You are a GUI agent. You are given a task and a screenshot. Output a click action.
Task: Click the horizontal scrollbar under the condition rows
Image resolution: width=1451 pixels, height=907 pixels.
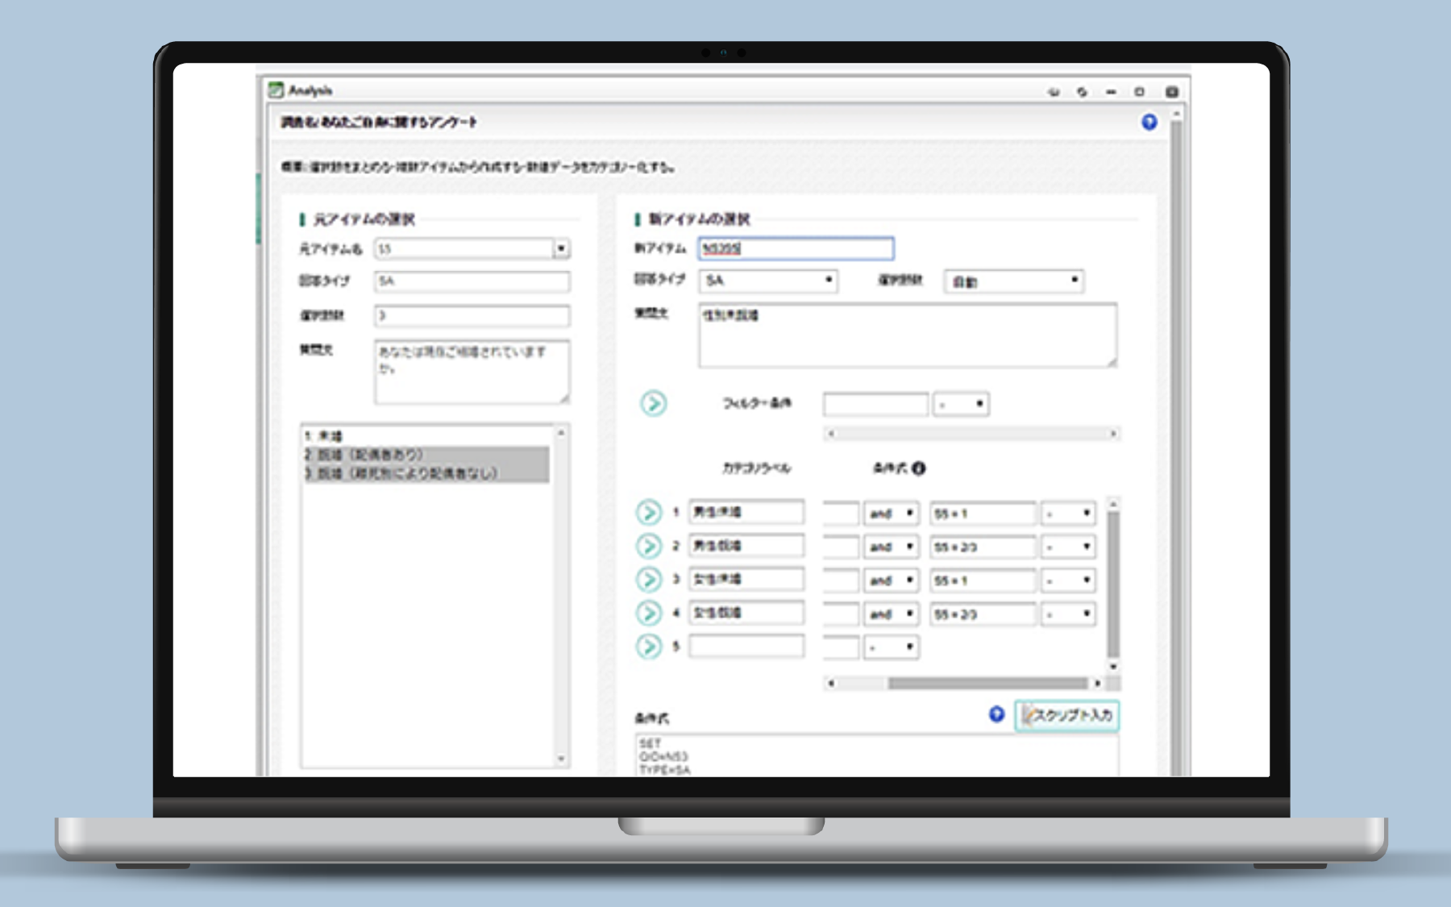987,684
